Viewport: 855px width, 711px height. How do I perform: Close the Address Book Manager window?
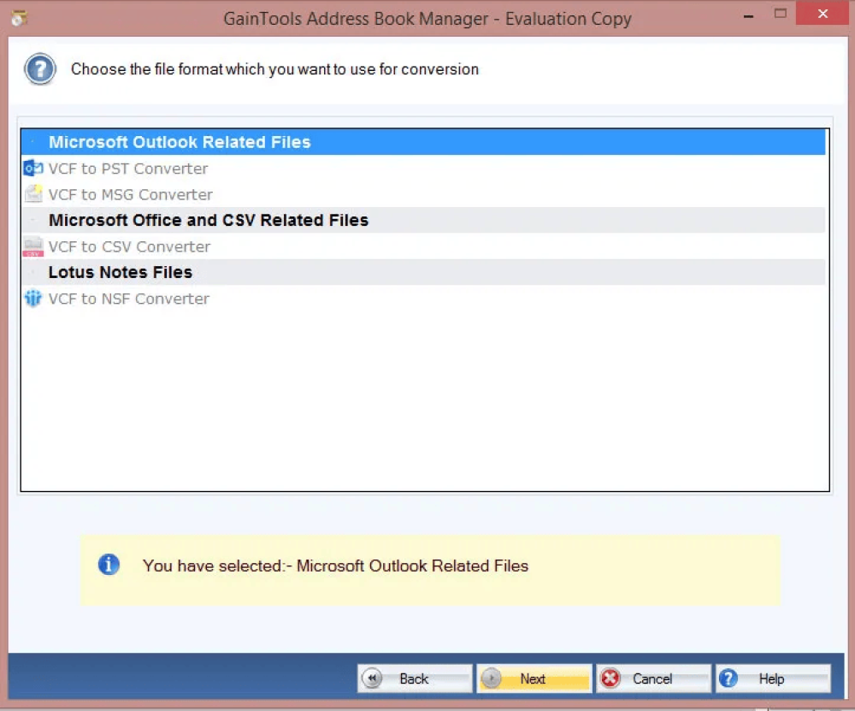(x=822, y=14)
